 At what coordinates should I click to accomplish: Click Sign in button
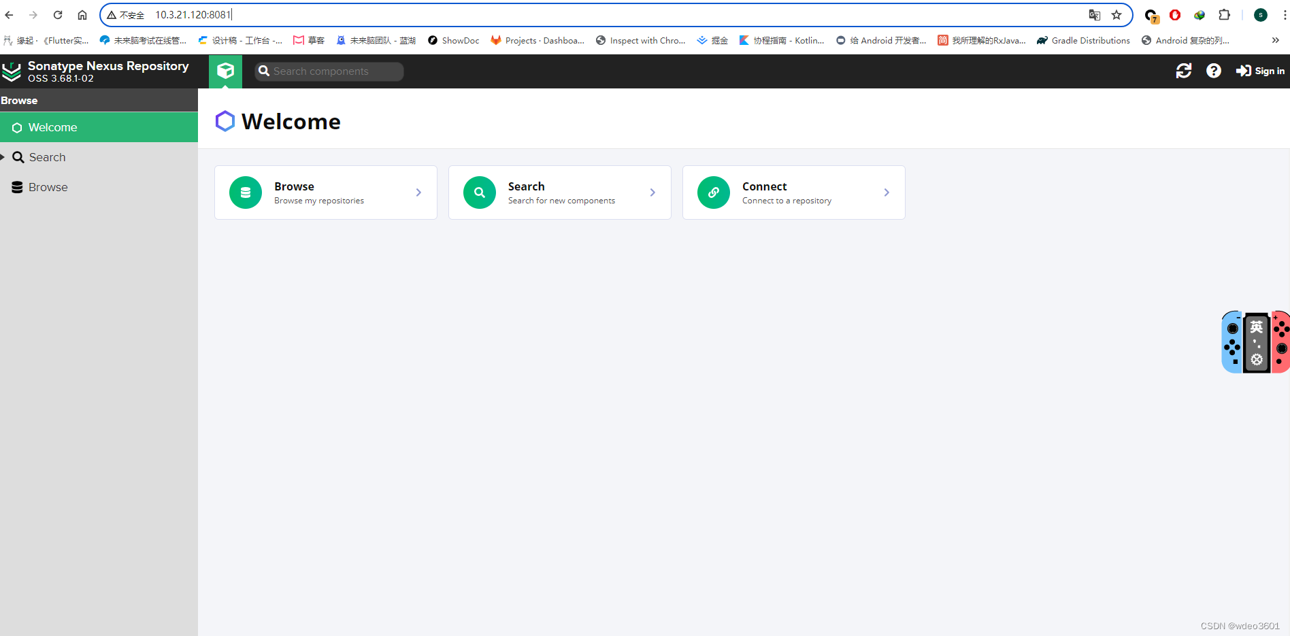point(1261,71)
